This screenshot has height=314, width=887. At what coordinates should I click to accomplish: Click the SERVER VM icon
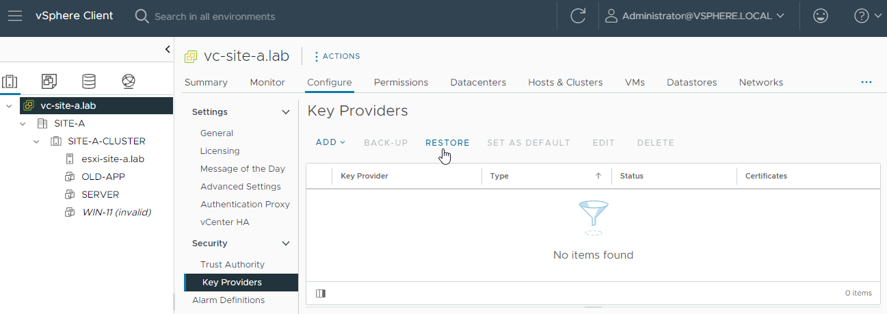[69, 194]
